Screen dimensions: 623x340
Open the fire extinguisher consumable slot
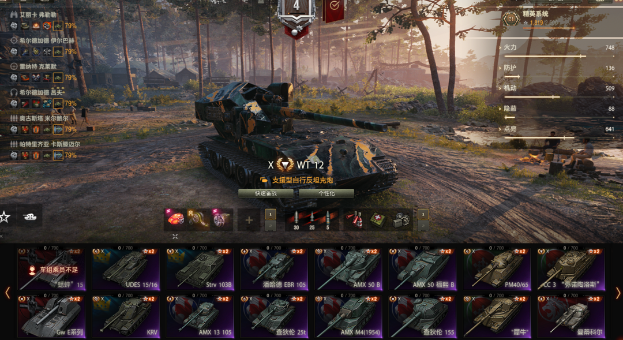click(x=354, y=219)
